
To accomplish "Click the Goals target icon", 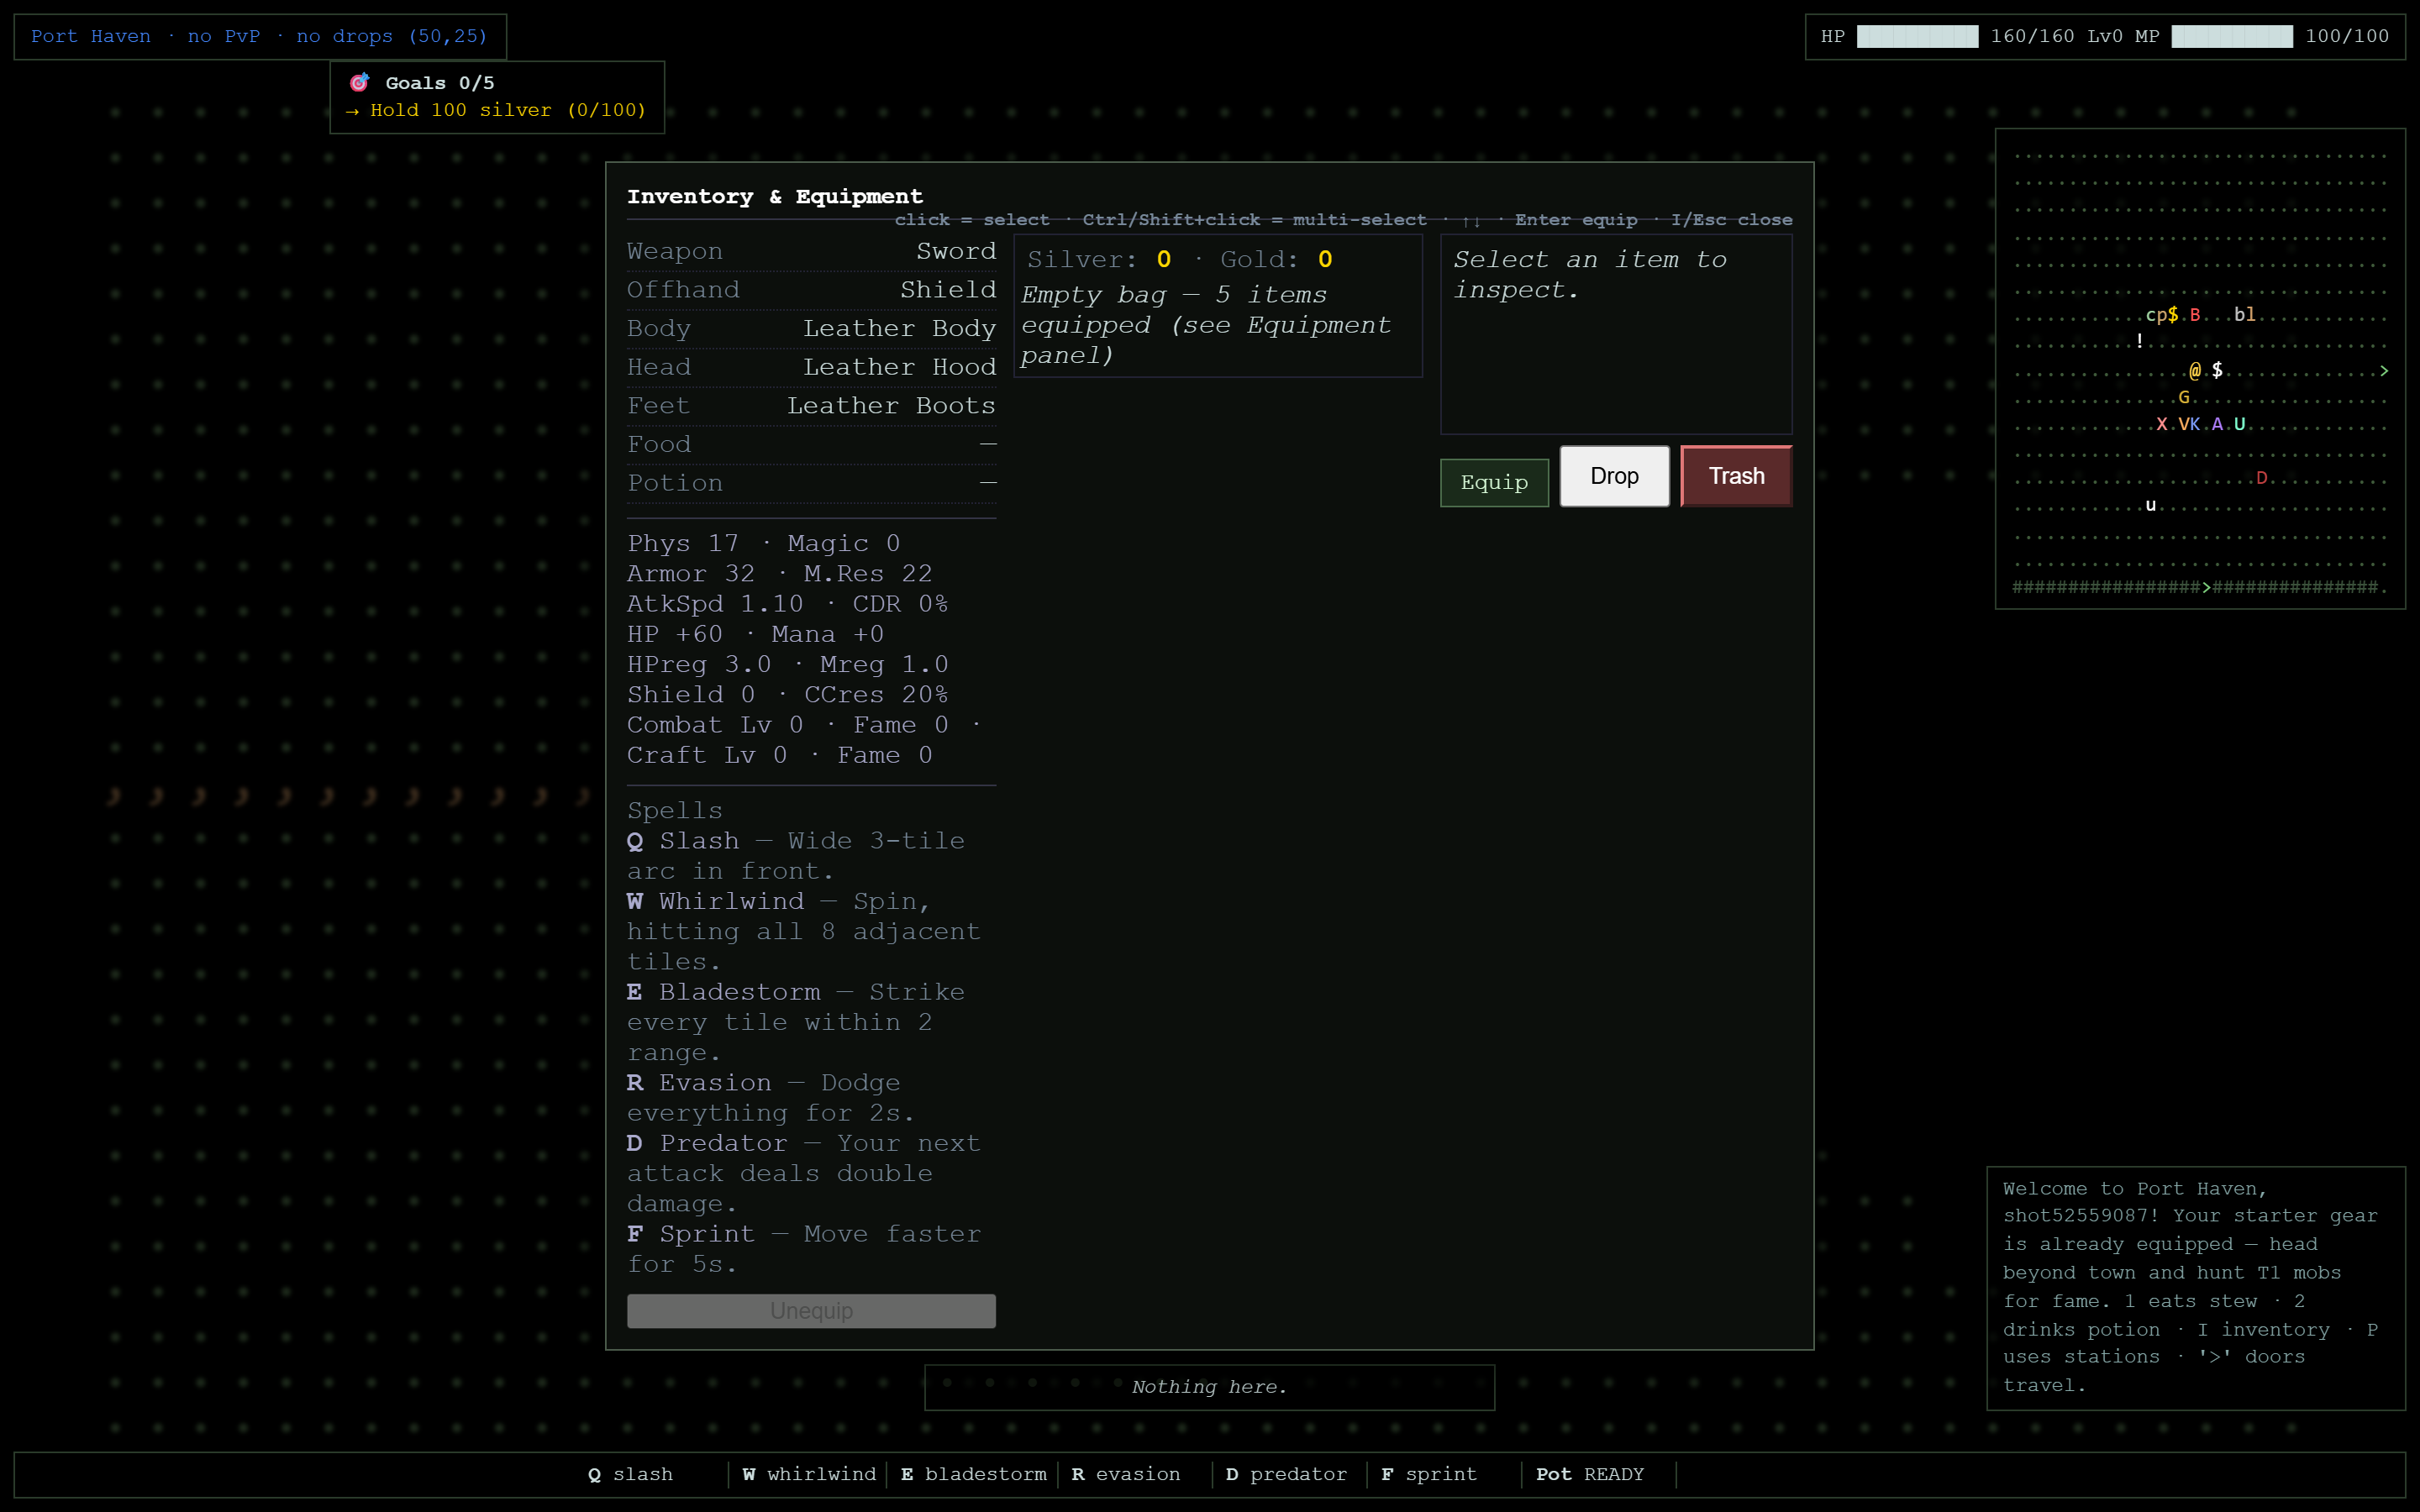I will [x=359, y=82].
